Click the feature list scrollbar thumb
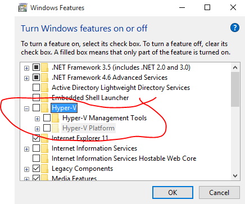Image resolution: width=245 pixels, height=204 pixels. tap(235, 89)
